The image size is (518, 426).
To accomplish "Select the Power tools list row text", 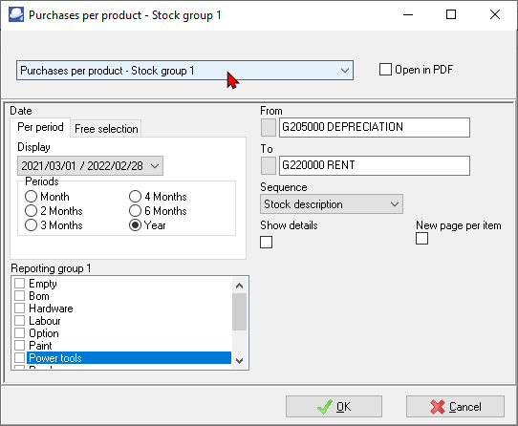I will [55, 358].
